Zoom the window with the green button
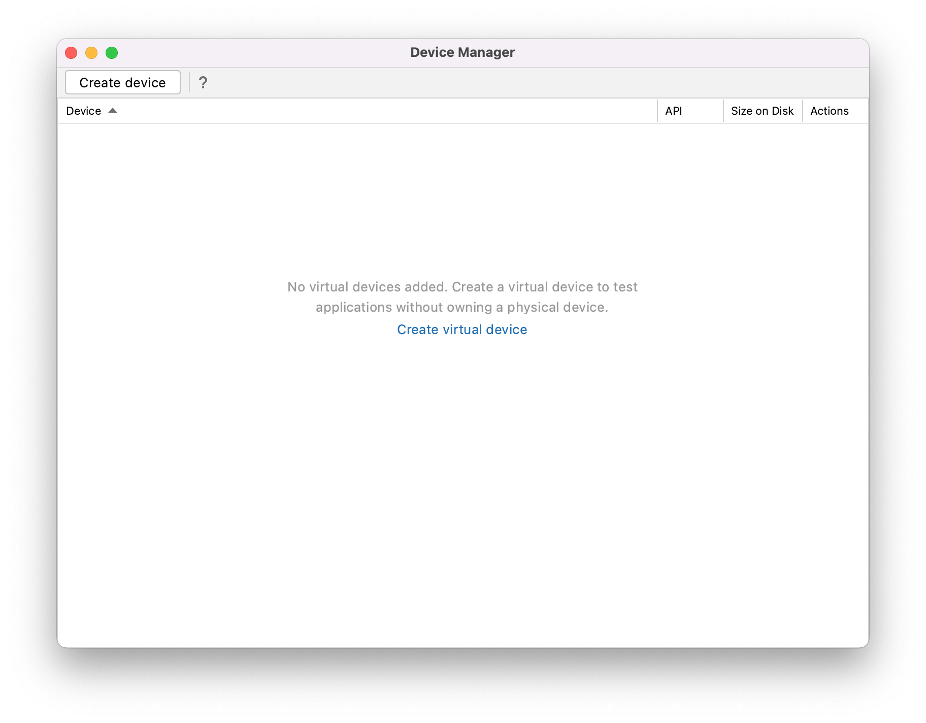The width and height of the screenshot is (926, 723). click(x=112, y=53)
